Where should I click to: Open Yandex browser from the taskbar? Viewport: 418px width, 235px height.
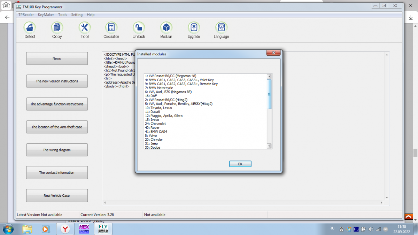(x=65, y=229)
